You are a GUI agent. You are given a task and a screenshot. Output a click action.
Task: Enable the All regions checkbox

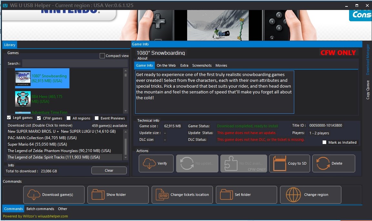coord(69,118)
